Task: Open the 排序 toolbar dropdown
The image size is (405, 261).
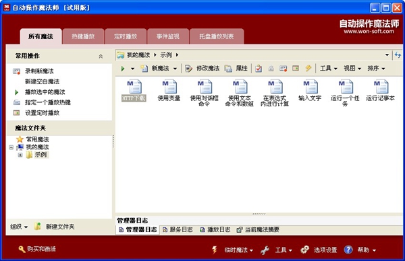Action: click(377, 68)
